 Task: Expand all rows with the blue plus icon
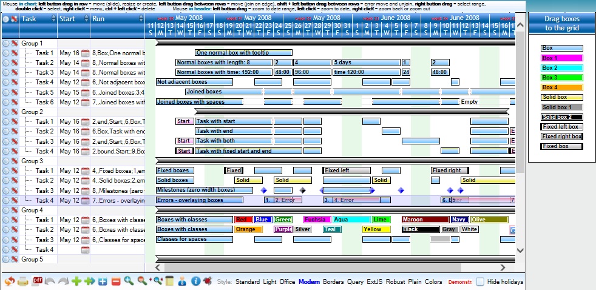(103, 282)
